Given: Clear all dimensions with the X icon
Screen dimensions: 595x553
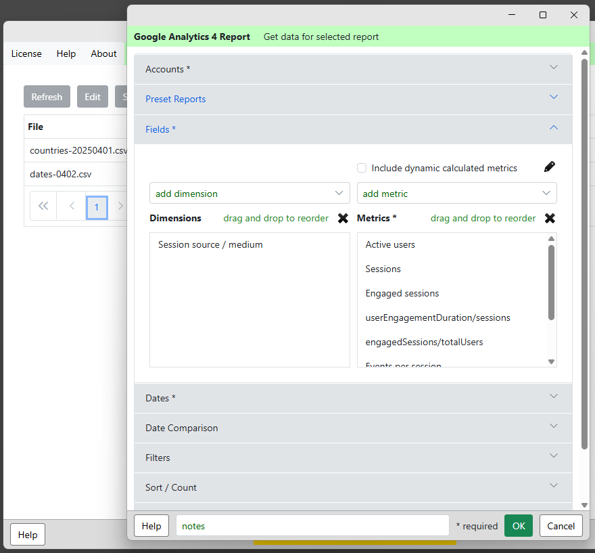Looking at the screenshot, I should pos(343,219).
